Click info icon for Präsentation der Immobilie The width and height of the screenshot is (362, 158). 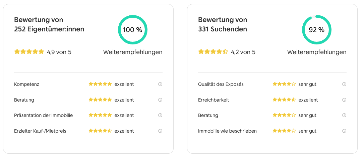[x=160, y=115]
